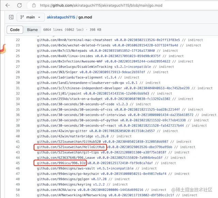
Task: Select line number 37
Action: [18, 120]
